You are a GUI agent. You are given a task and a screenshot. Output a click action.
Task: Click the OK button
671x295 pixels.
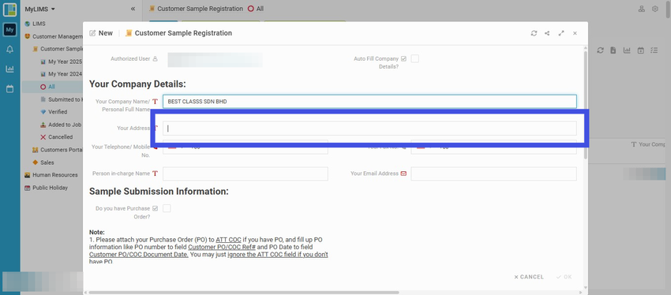point(564,277)
